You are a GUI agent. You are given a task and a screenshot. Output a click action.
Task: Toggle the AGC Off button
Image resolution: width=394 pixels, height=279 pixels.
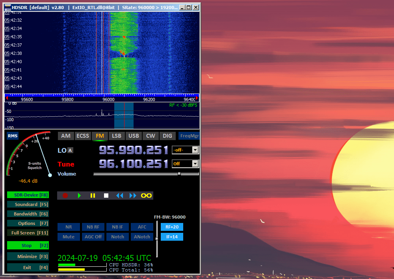[93, 237]
